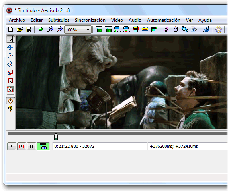The image size is (229, 191).
Task: Save subtitles using the floppy disk icon
Action: (29, 29)
